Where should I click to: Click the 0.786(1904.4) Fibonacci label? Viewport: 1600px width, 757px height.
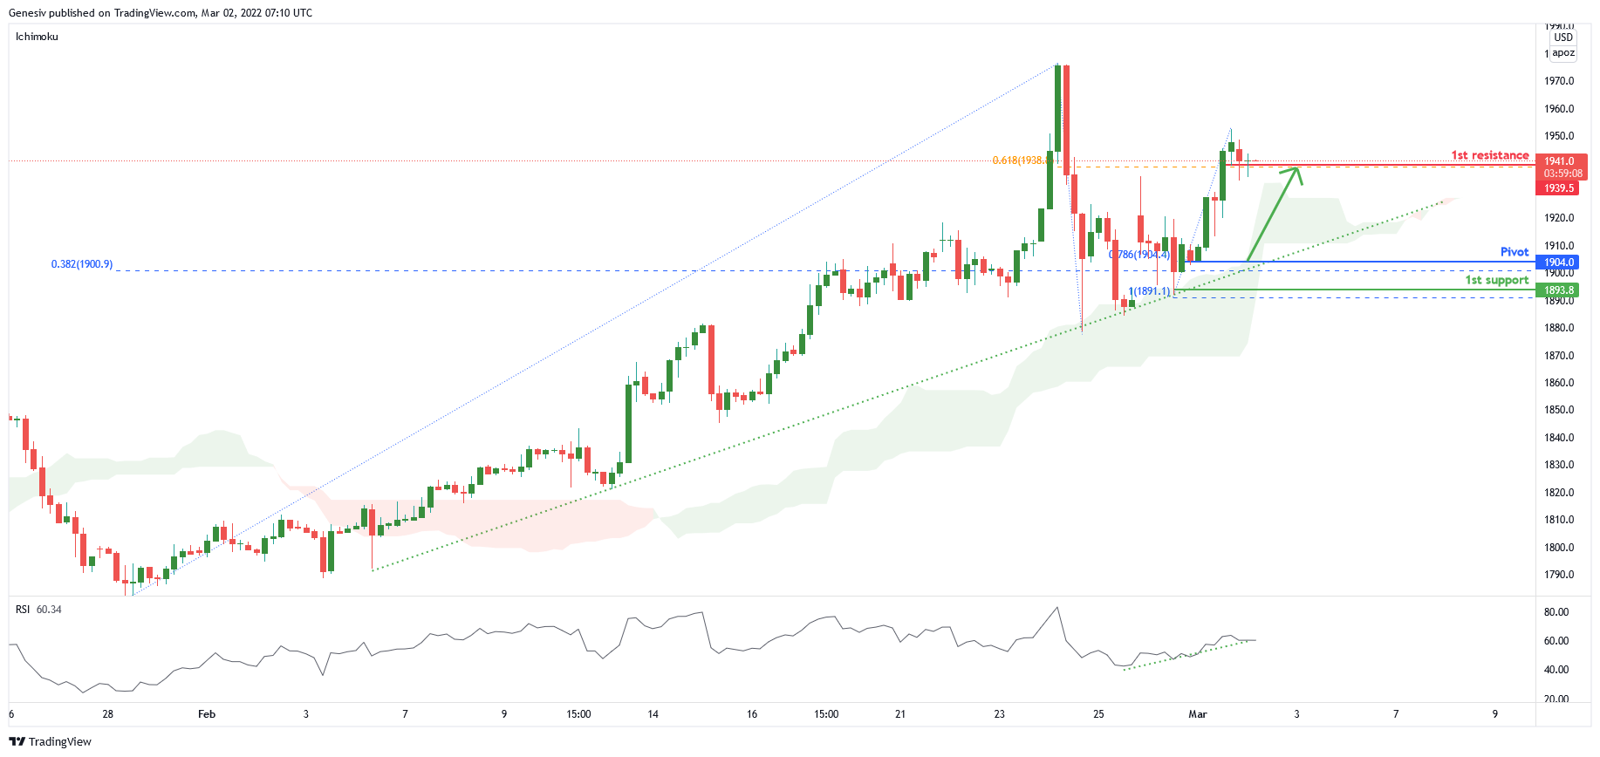click(x=1139, y=255)
